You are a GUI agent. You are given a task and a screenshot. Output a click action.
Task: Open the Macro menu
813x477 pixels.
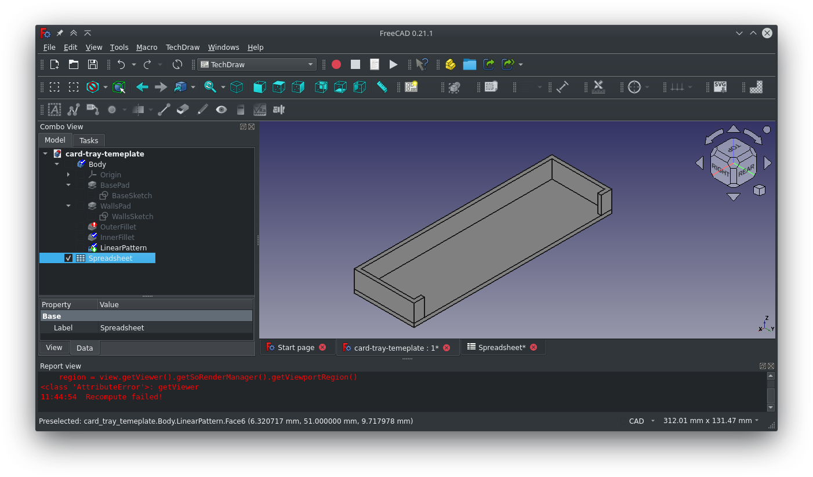147,48
